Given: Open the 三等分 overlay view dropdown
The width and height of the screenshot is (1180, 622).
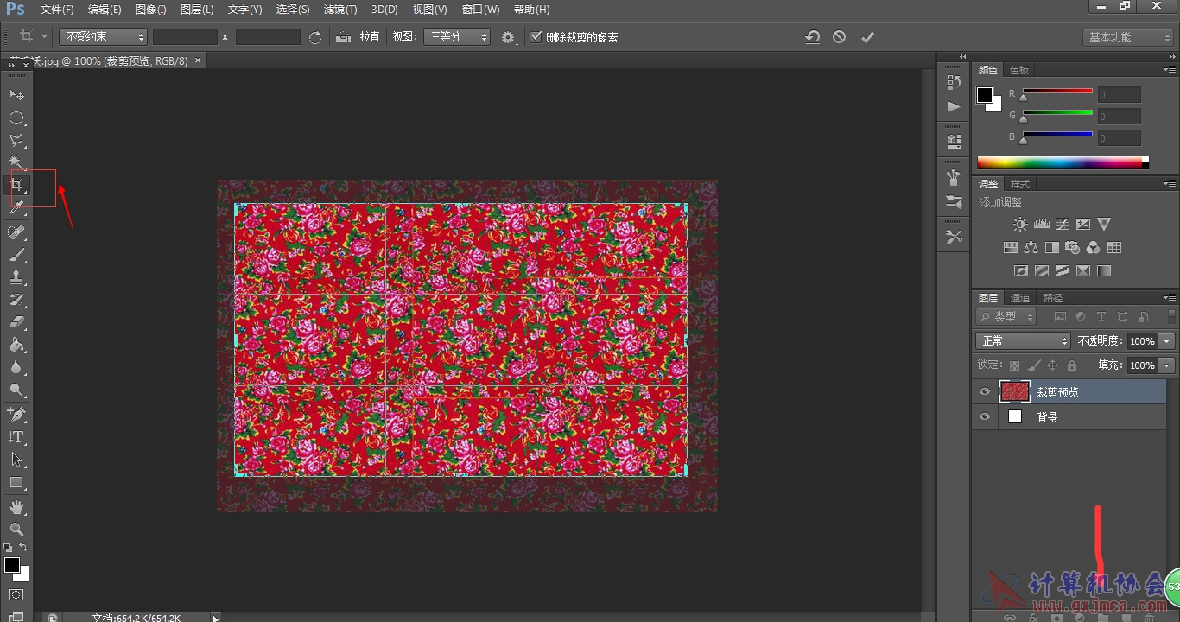Looking at the screenshot, I should point(456,37).
